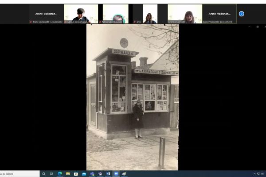266x177 pixels.
Task: Open File Explorer from the taskbar
Action: (68, 174)
